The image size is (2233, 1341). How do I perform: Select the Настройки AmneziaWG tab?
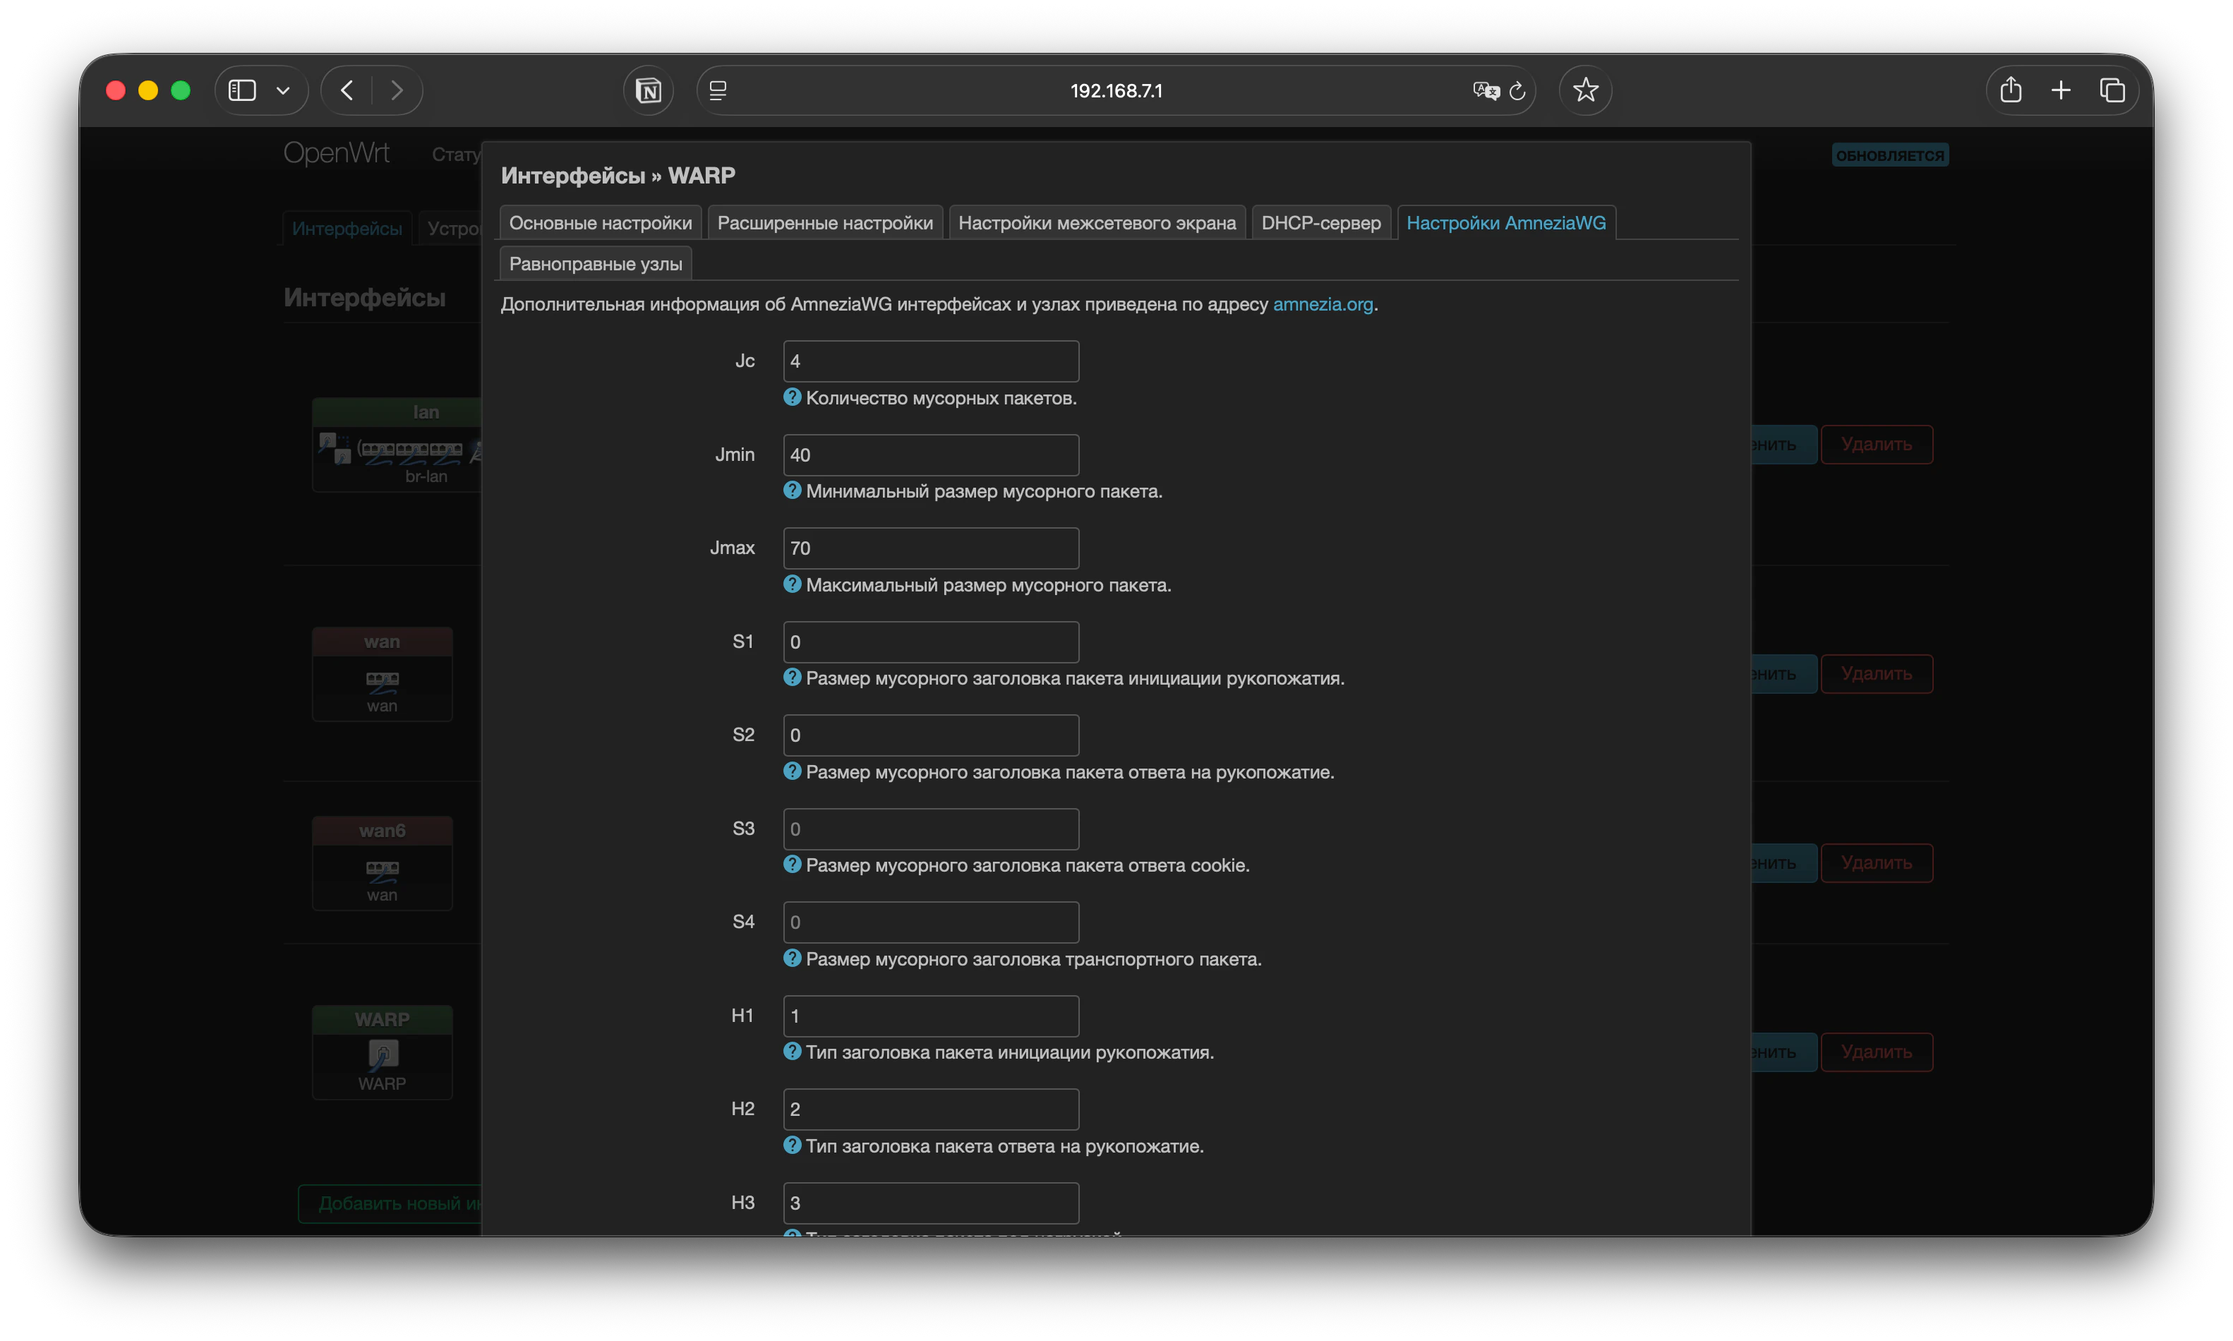point(1506,223)
